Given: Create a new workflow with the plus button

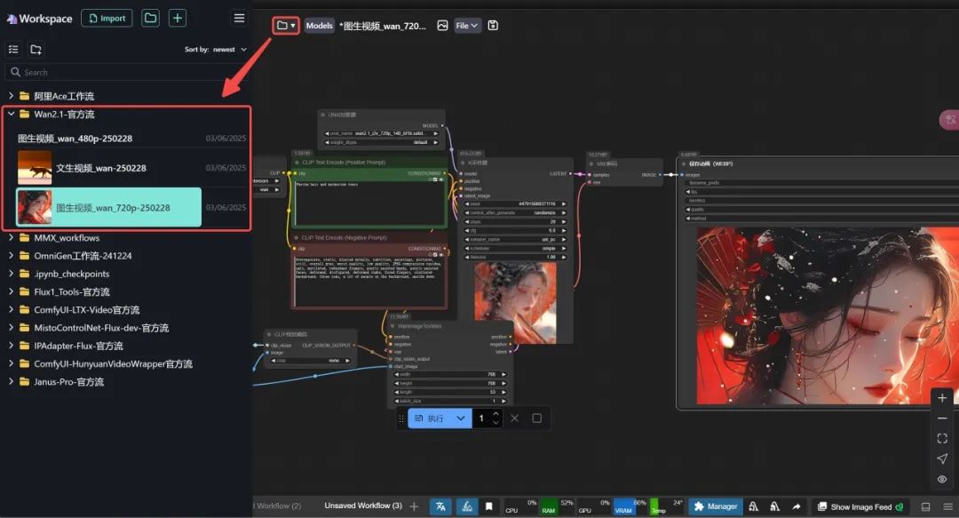Looking at the screenshot, I should pyautogui.click(x=178, y=18).
